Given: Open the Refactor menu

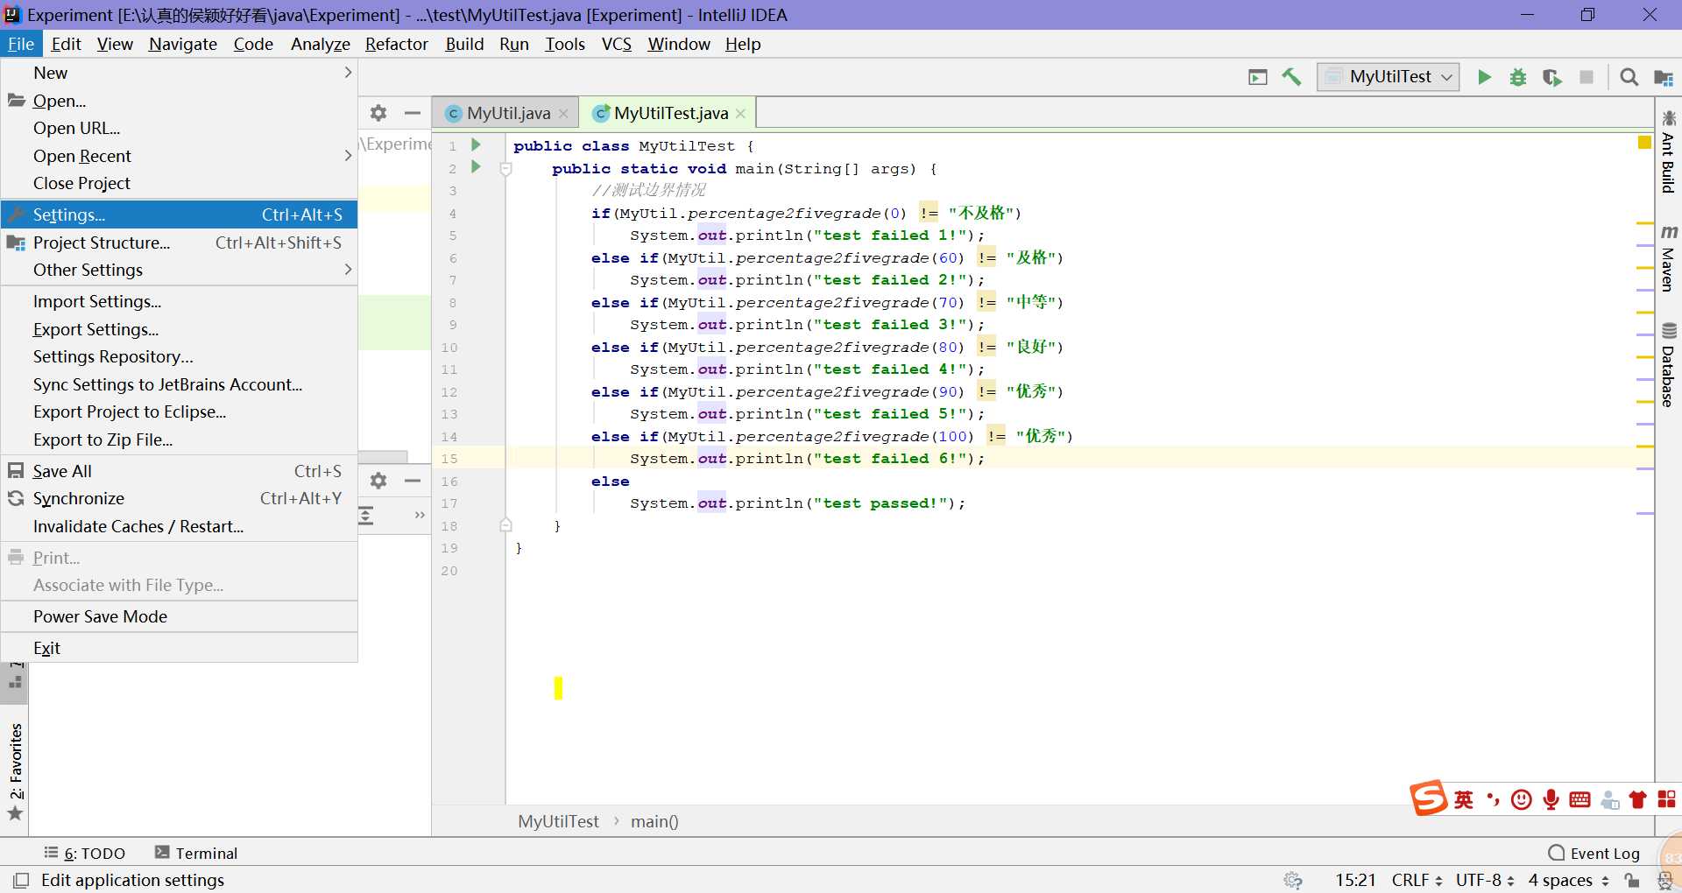Looking at the screenshot, I should 396,44.
